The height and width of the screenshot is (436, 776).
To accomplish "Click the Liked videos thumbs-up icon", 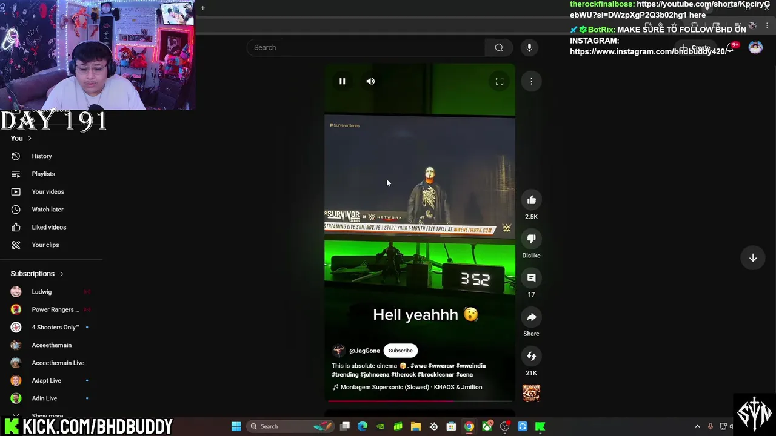I will [16, 227].
